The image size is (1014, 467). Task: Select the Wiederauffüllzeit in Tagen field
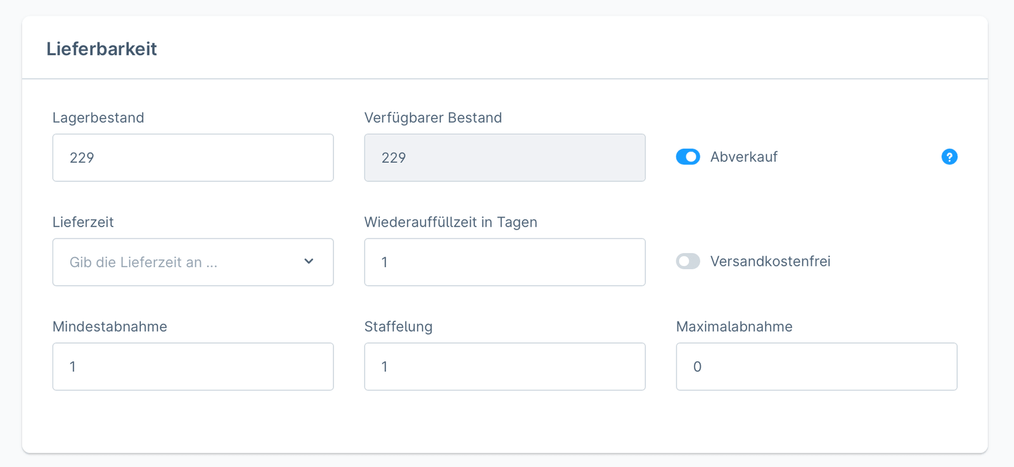click(504, 262)
